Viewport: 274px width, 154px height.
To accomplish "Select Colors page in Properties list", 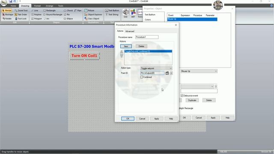I will [148, 20].
